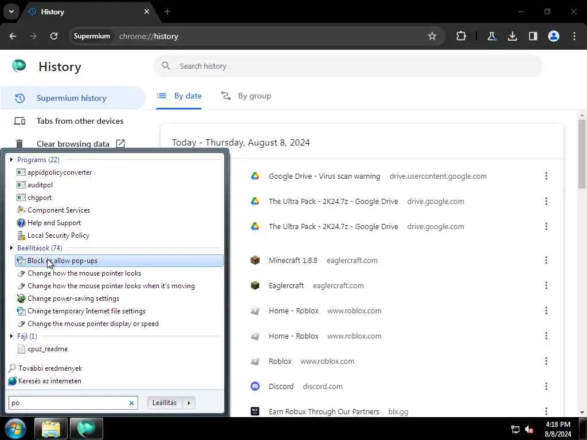Open the Extensions puzzle icon
The image size is (587, 440).
[461, 36]
